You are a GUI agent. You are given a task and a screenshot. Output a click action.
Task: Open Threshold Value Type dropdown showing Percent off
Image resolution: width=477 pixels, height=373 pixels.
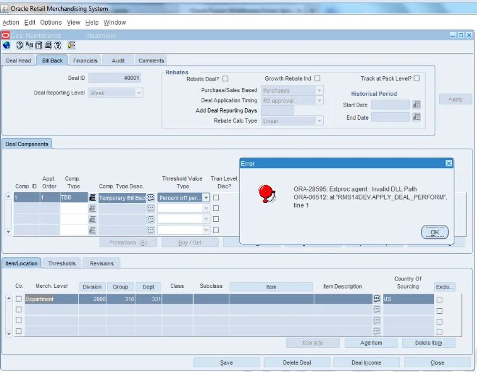click(206, 198)
